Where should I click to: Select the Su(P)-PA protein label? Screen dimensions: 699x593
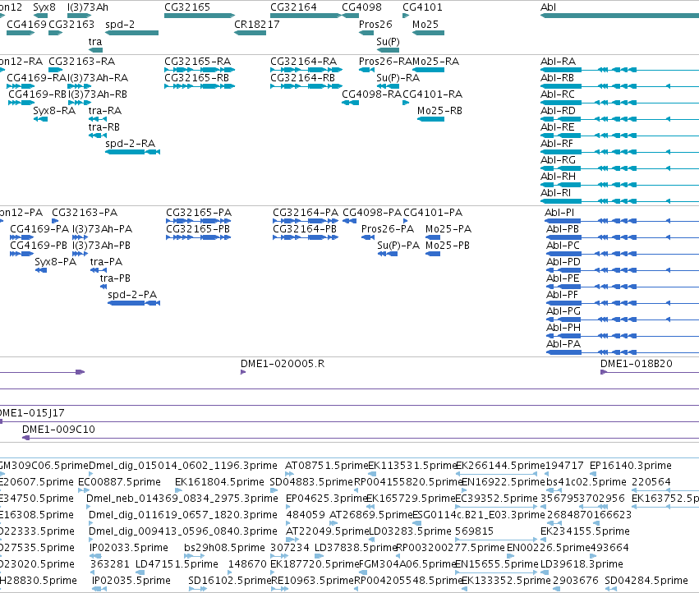click(x=398, y=246)
